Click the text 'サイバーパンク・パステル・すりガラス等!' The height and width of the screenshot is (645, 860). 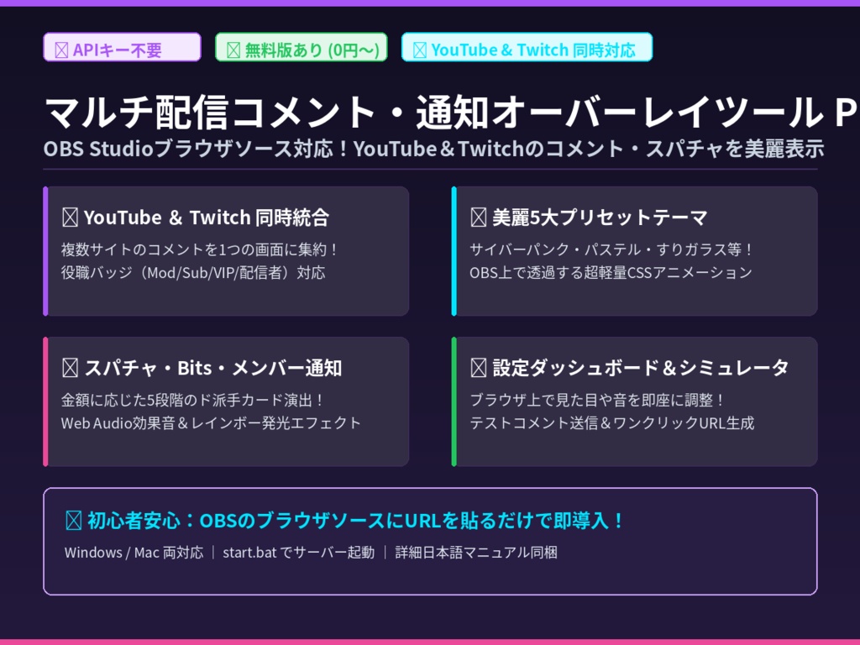(x=611, y=249)
